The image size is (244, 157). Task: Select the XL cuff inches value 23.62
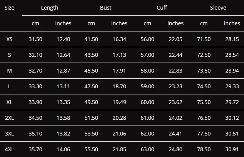[175, 102]
